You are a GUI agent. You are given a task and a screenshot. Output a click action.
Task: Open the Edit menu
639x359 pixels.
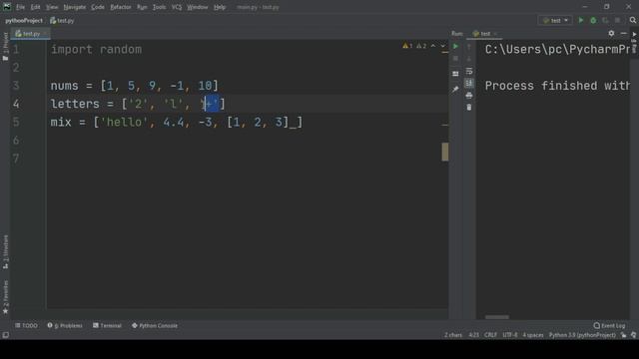36,7
